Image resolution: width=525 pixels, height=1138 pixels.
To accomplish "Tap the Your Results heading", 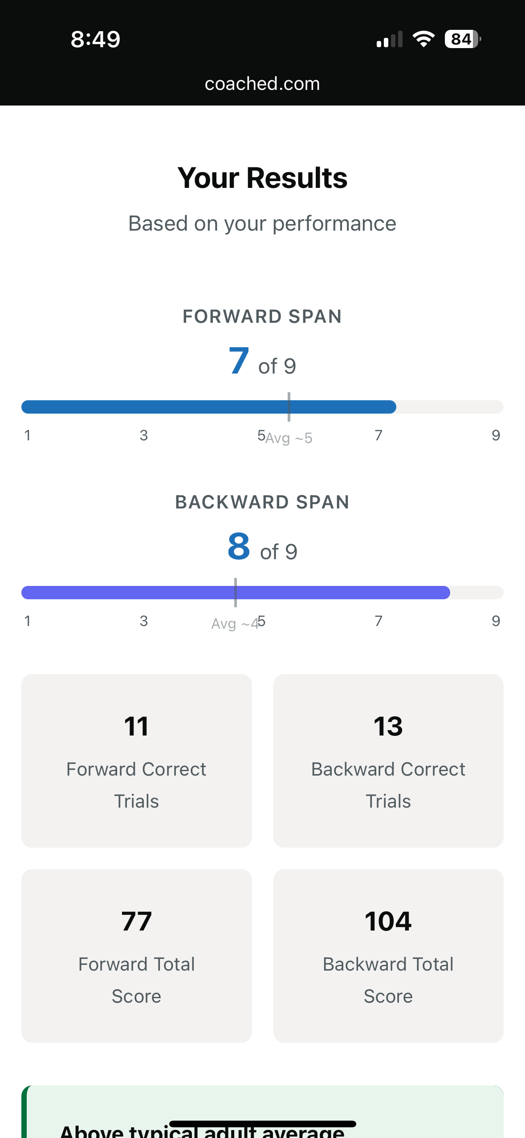I will [x=262, y=178].
